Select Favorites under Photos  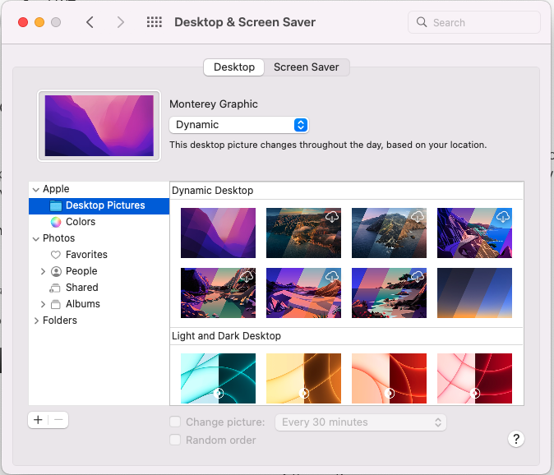pyautogui.click(x=99, y=255)
